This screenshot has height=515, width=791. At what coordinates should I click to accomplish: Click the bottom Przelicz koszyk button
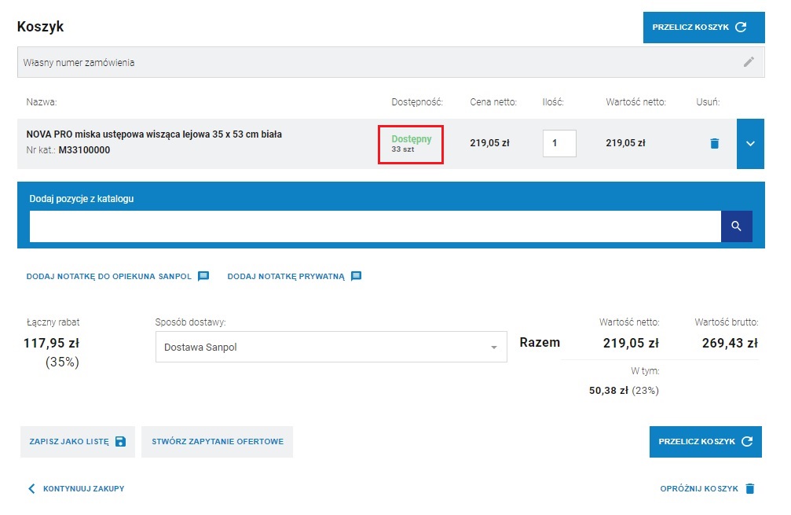coord(705,442)
